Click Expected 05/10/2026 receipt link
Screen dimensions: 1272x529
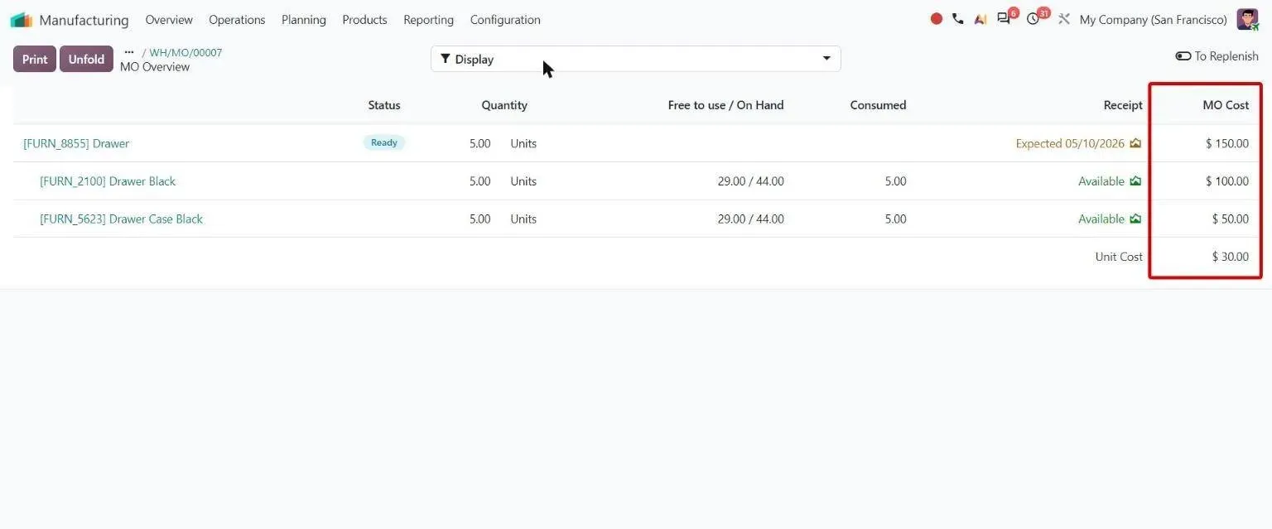click(x=1070, y=143)
